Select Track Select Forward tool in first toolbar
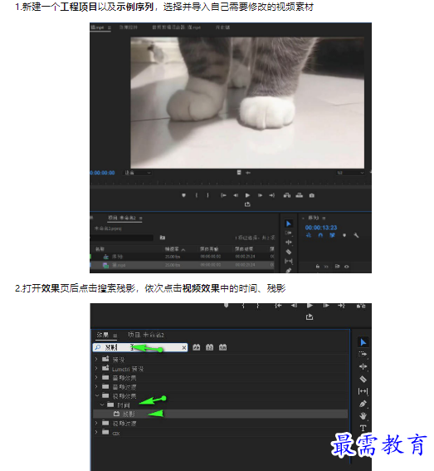This screenshot has width=434, height=471. [289, 233]
